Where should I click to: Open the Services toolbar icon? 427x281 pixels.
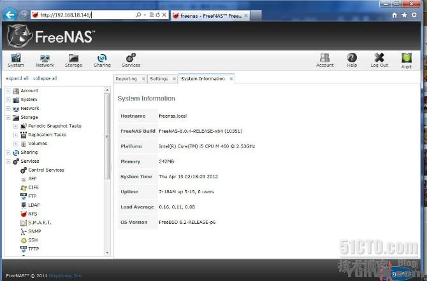pyautogui.click(x=131, y=60)
